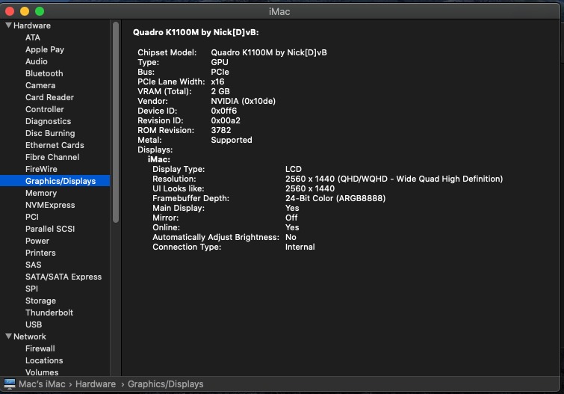Select Volumes under Network
This screenshot has width=564, height=394.
pos(42,372)
